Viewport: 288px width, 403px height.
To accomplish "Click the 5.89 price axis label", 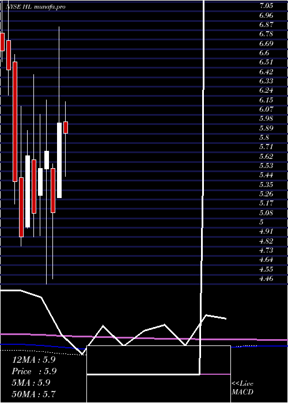I will pos(266,128).
